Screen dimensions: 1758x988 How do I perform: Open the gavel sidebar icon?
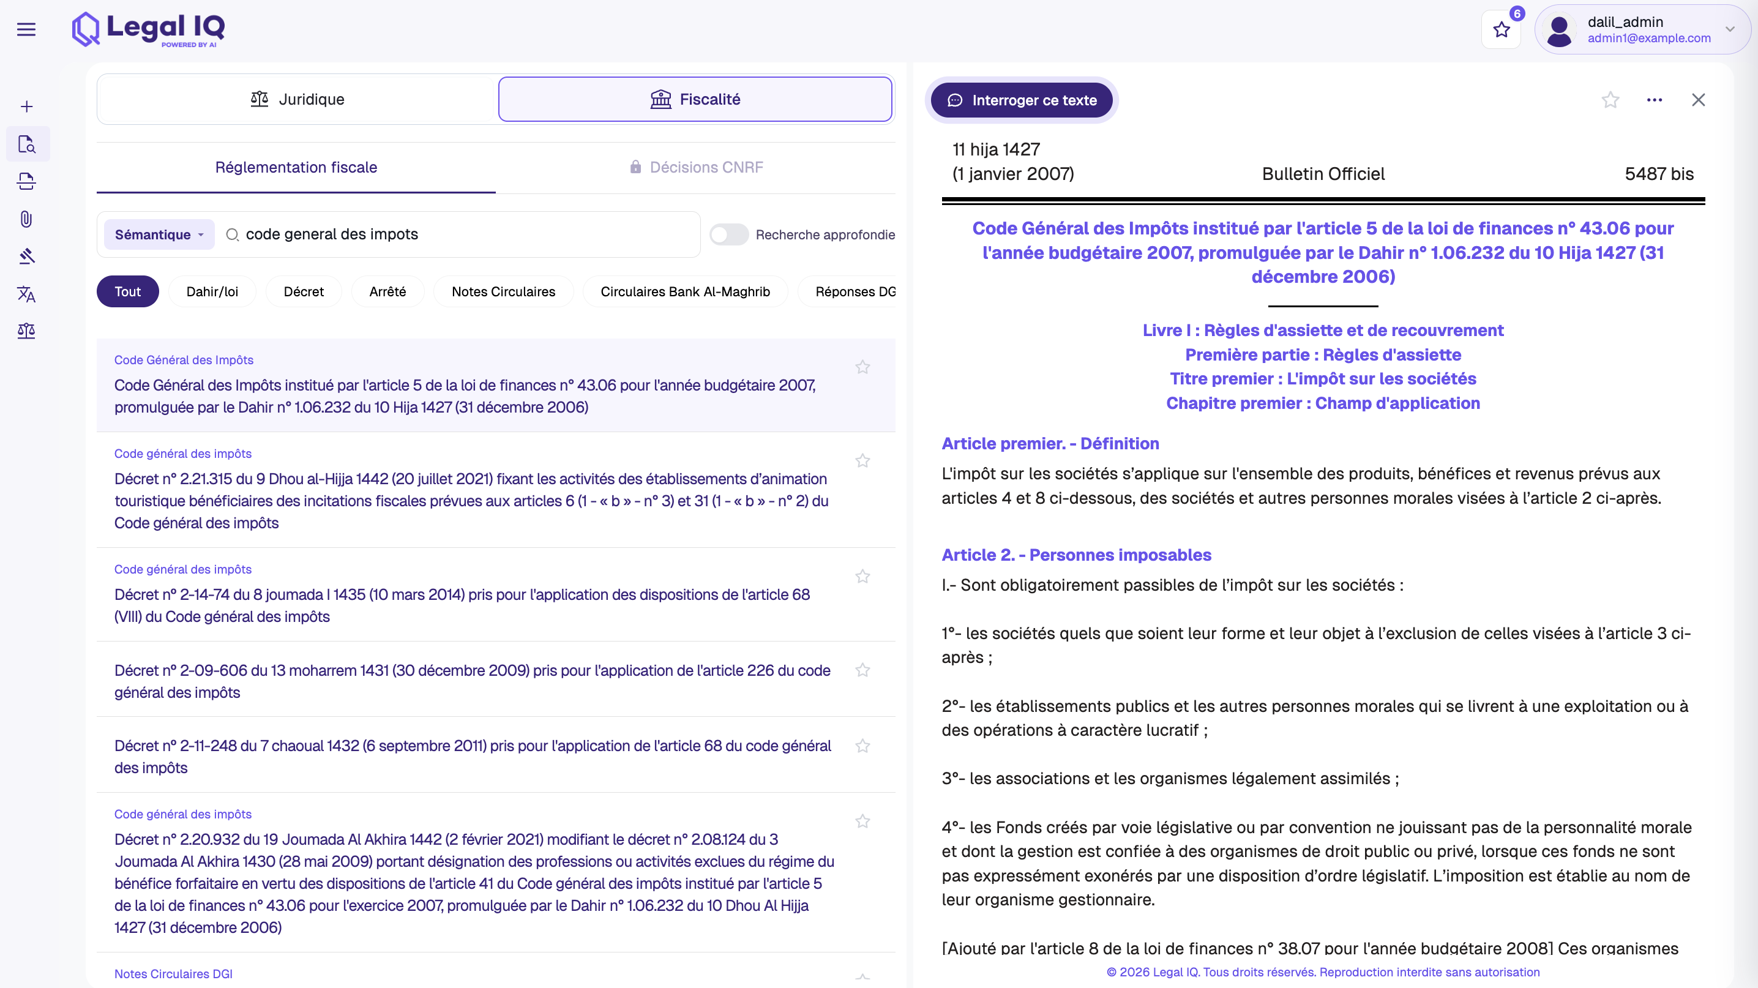(26, 256)
